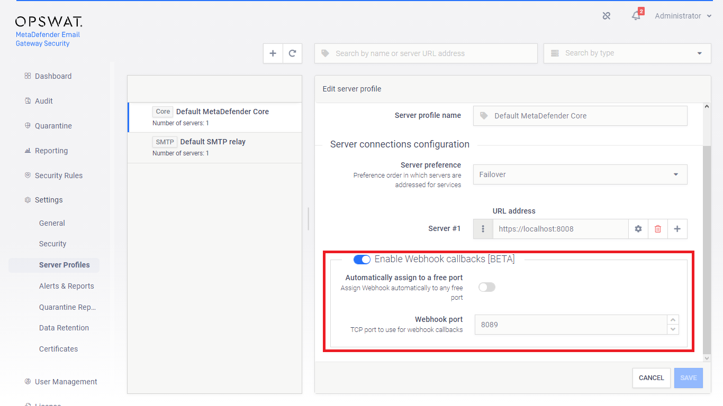Click the CANCEL button
The height and width of the screenshot is (406, 723).
[652, 378]
